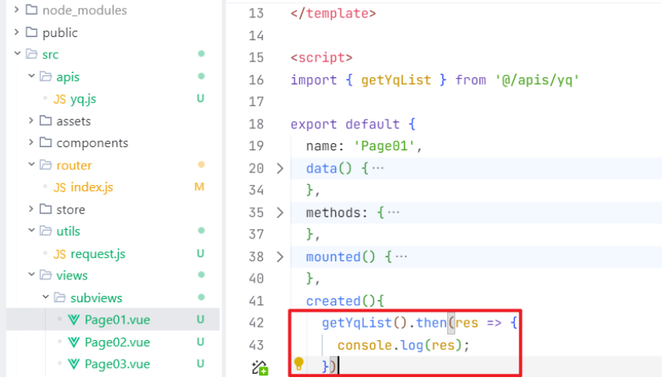Open request.js in utils folder

point(98,254)
